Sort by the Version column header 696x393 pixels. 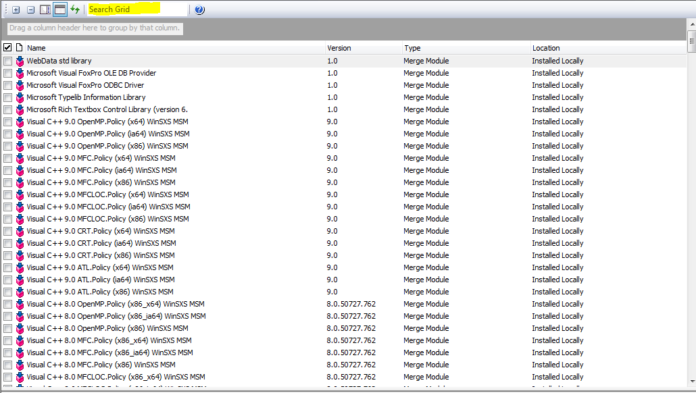(362, 48)
